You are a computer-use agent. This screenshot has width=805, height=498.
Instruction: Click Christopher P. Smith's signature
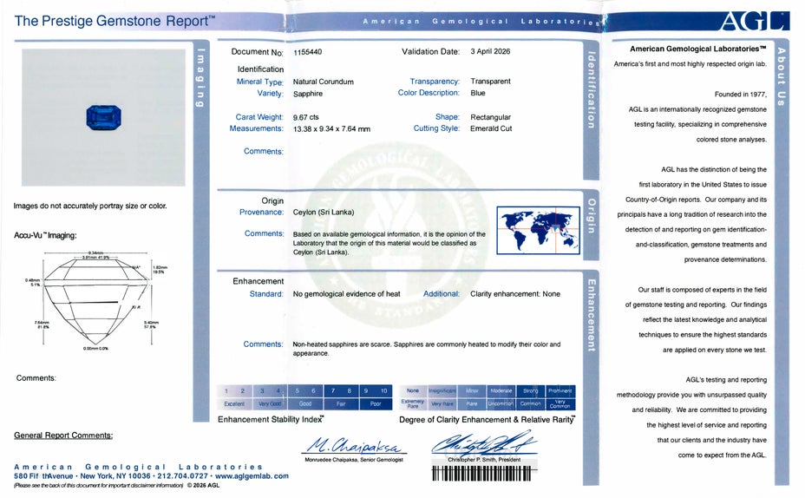[x=485, y=443]
